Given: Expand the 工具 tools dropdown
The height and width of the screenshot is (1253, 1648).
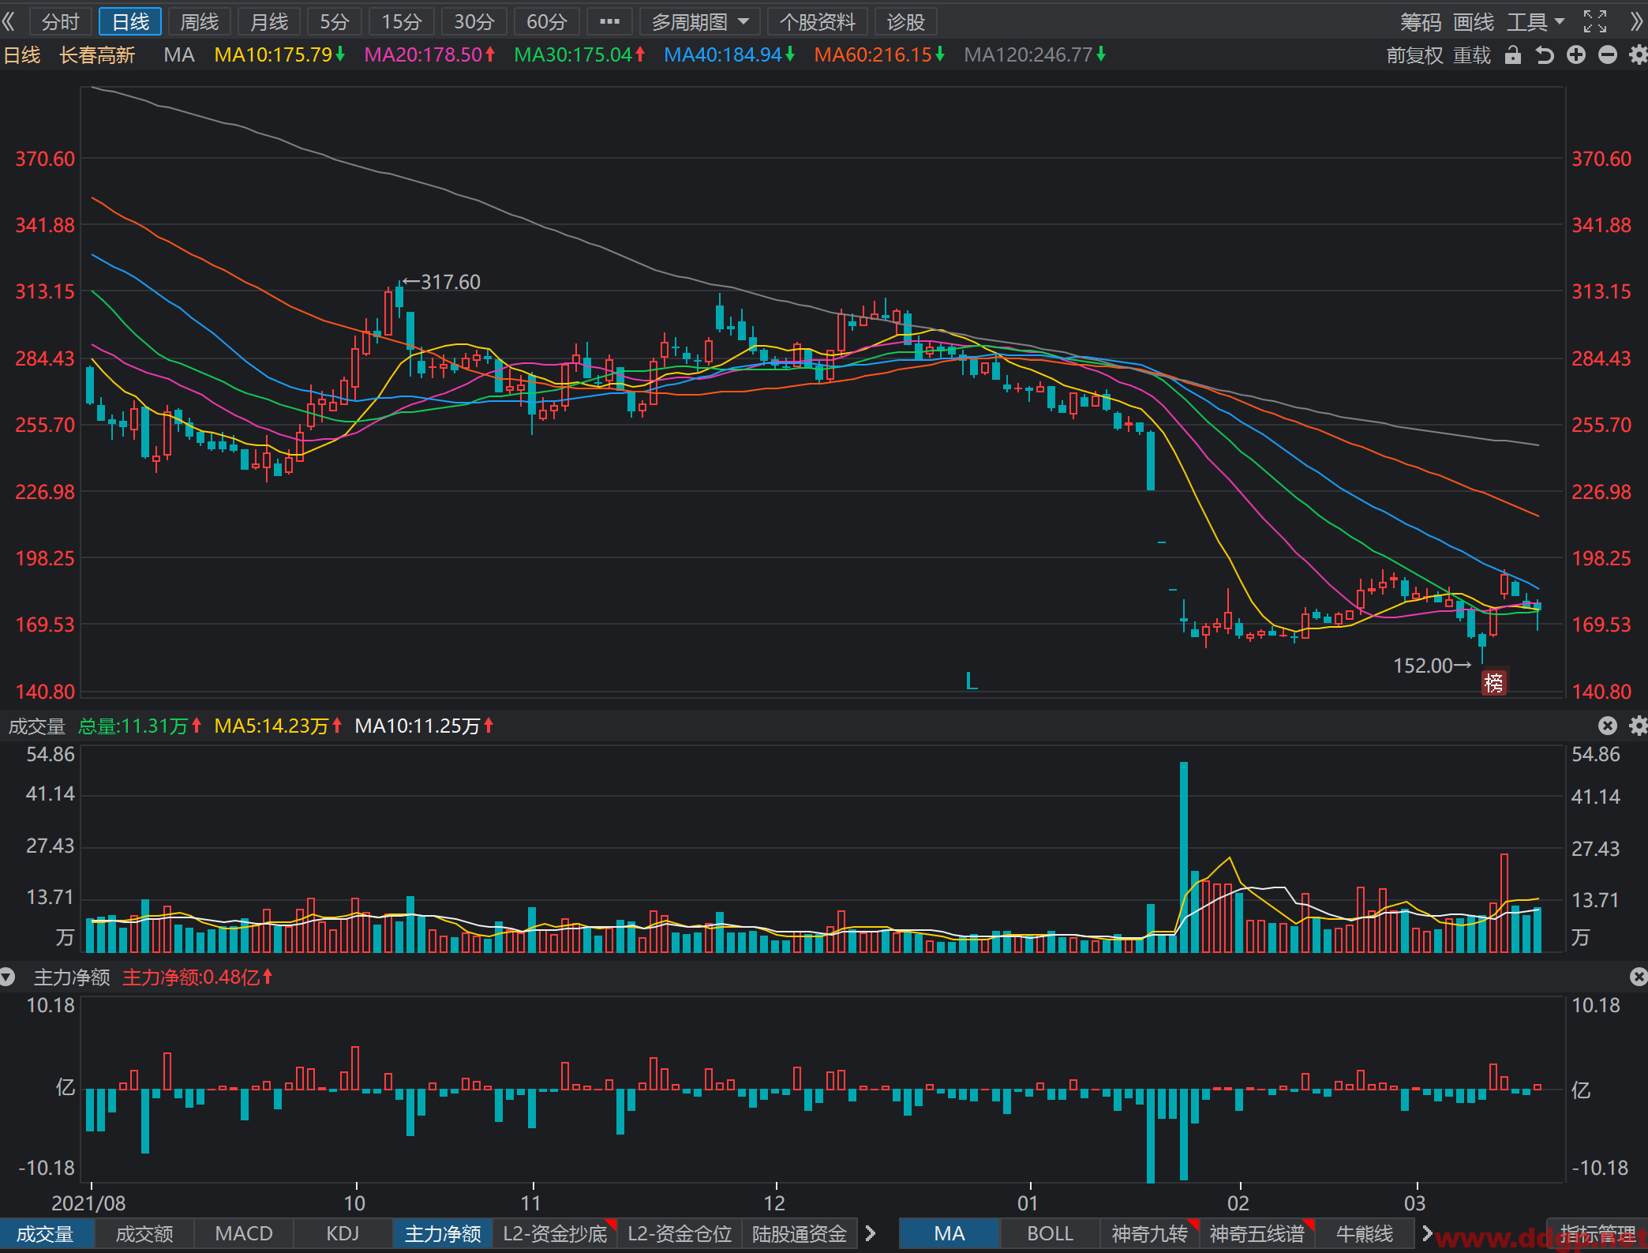Looking at the screenshot, I should point(1536,22).
